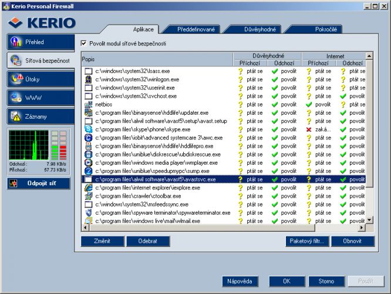Open the Přehled section
The height and width of the screenshot is (294, 391).
click(x=41, y=42)
